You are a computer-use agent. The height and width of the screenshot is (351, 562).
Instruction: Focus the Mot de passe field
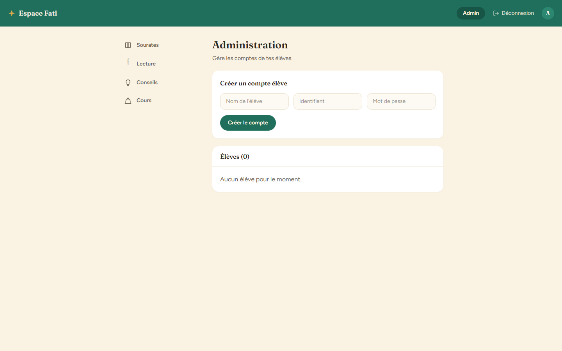(x=401, y=101)
